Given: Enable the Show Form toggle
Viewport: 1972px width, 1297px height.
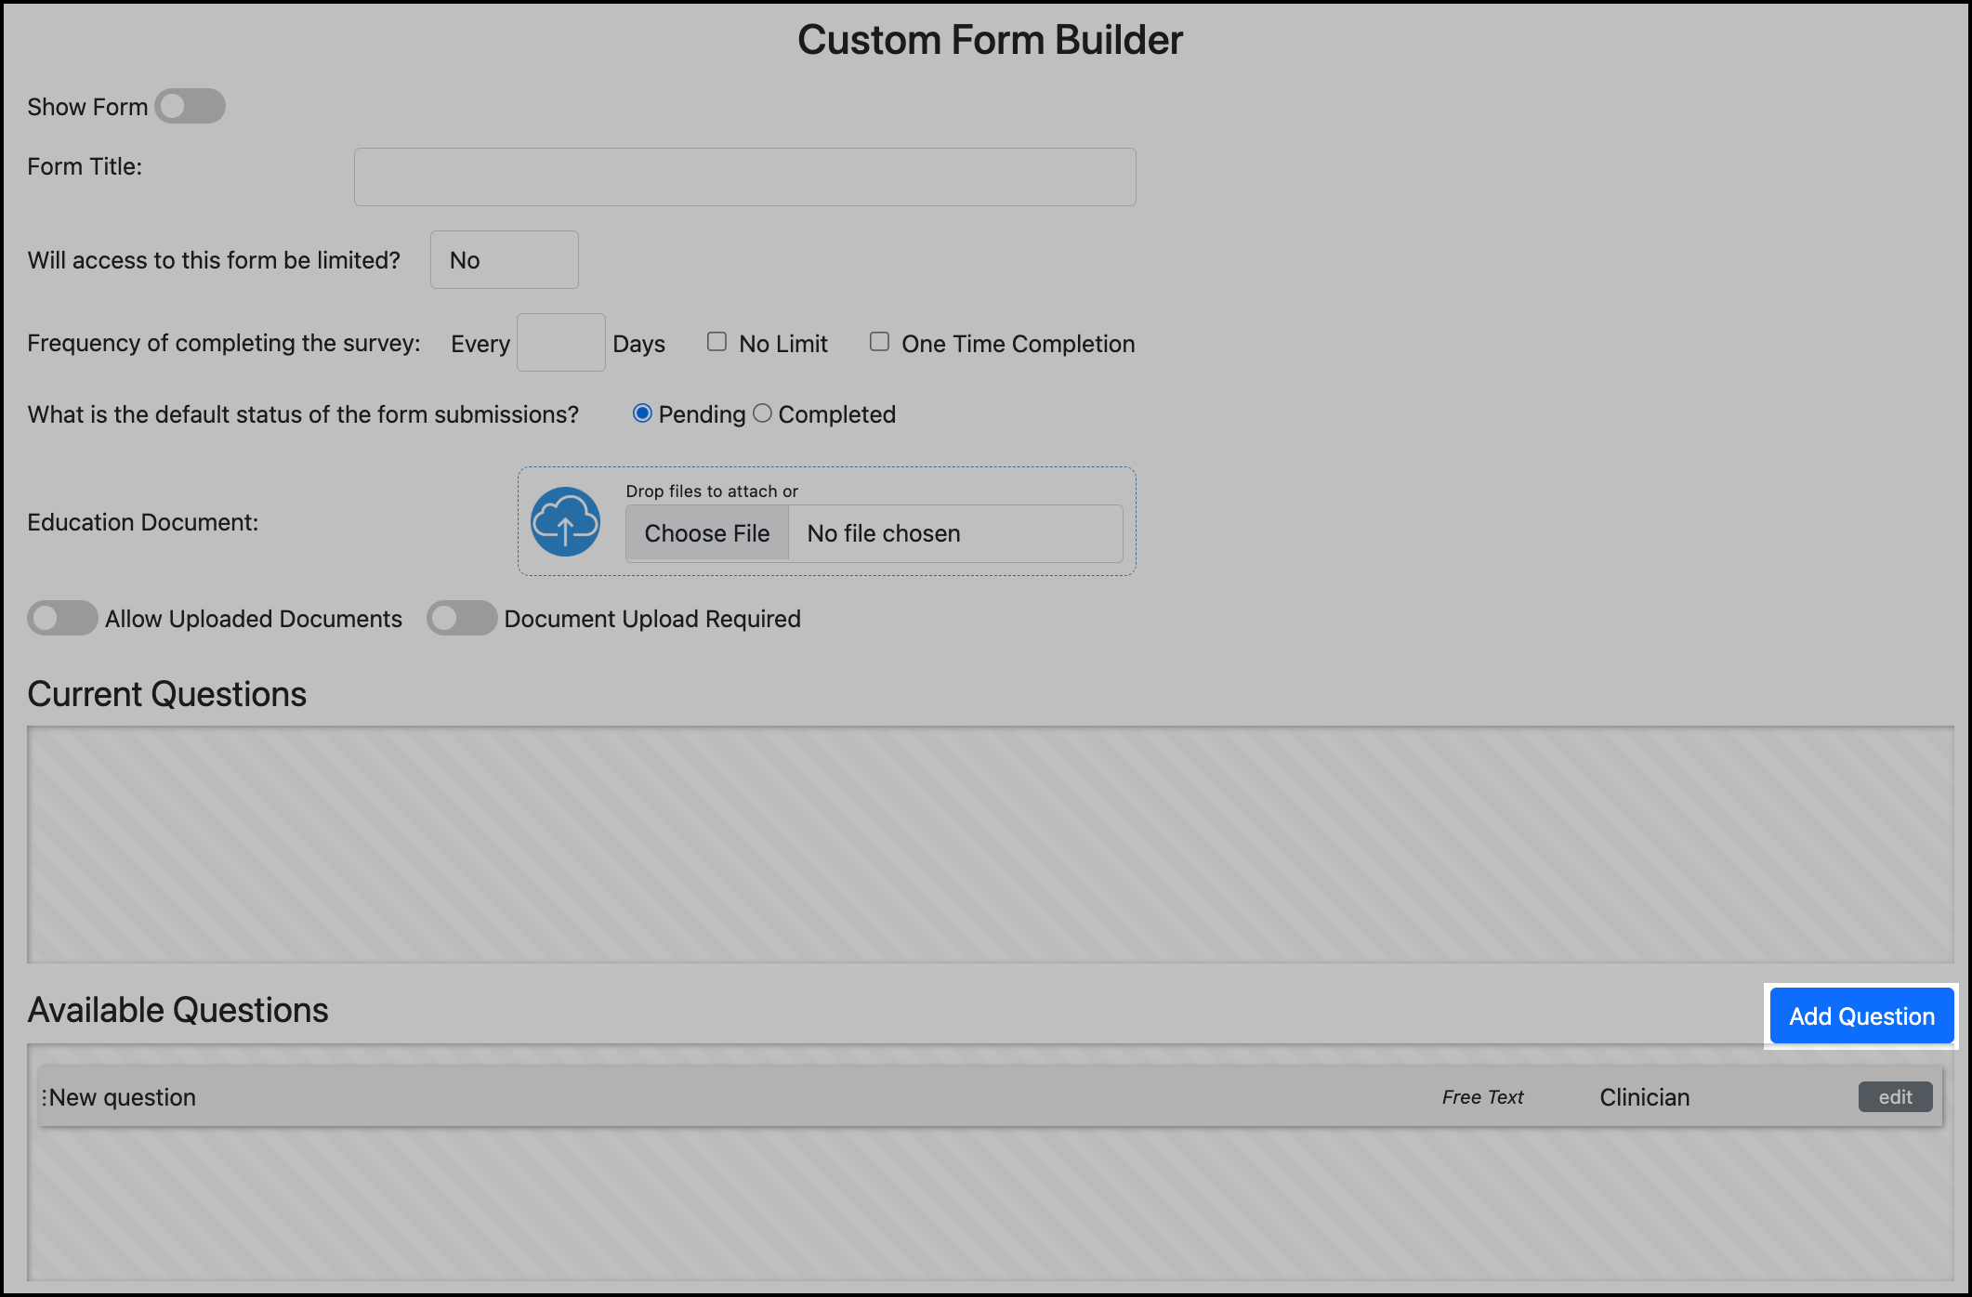Looking at the screenshot, I should pos(190,106).
